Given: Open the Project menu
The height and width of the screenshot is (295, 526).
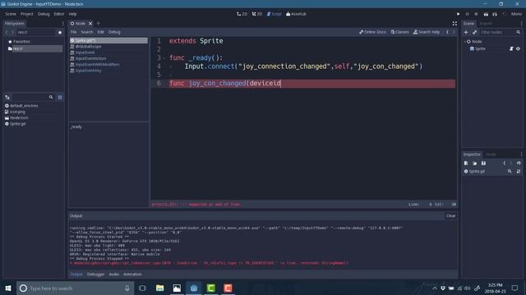Looking at the screenshot, I should coord(27,14).
